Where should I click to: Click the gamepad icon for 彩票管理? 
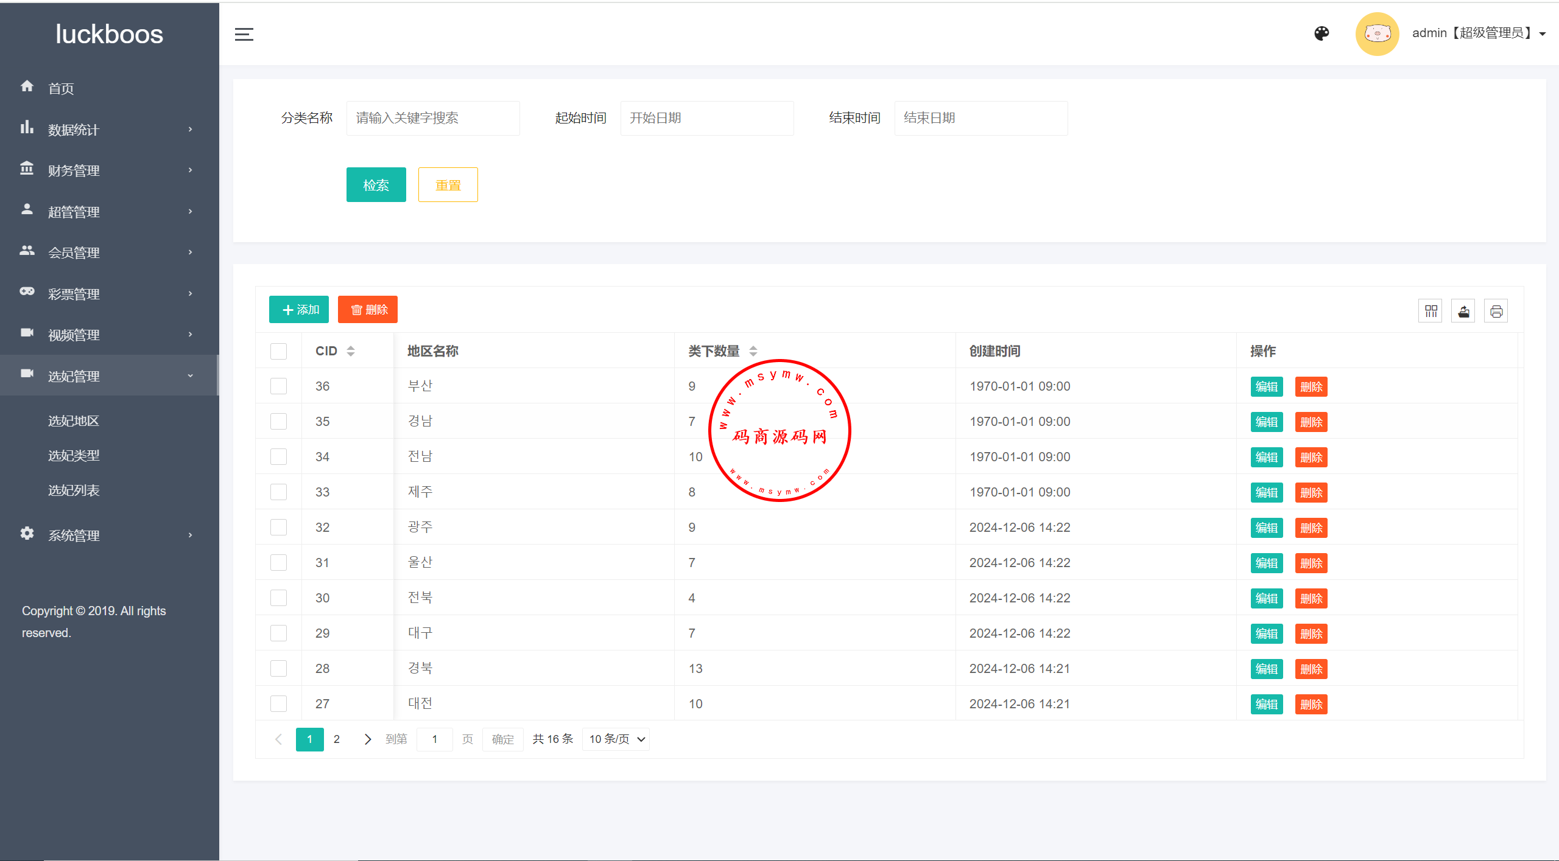click(x=27, y=291)
